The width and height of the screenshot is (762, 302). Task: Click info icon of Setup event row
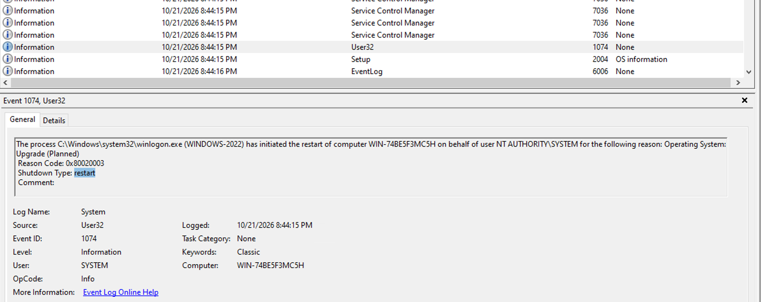point(8,59)
